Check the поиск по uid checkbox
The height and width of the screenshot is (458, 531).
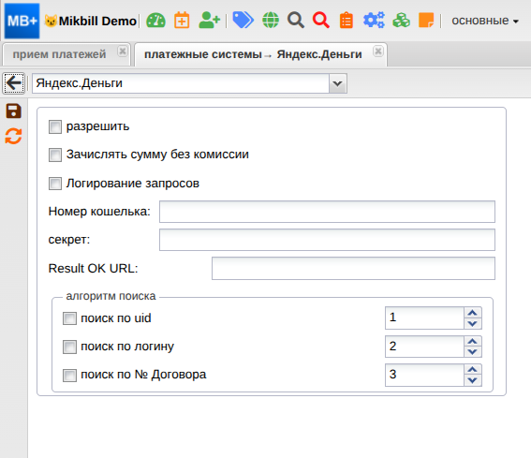[x=69, y=318]
